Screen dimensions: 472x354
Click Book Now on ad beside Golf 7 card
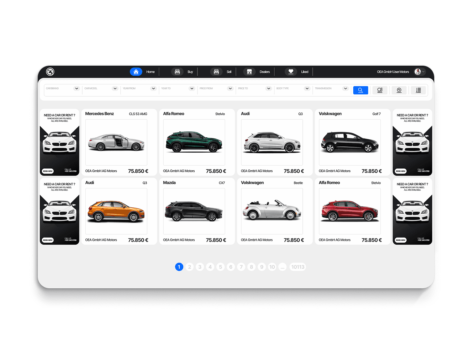point(400,171)
